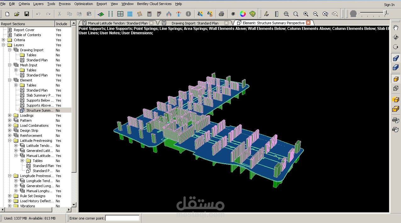
Task: Open the Optimization menu
Action: pyautogui.click(x=84, y=4)
